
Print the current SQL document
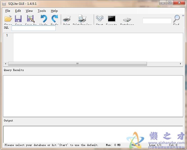67,19
